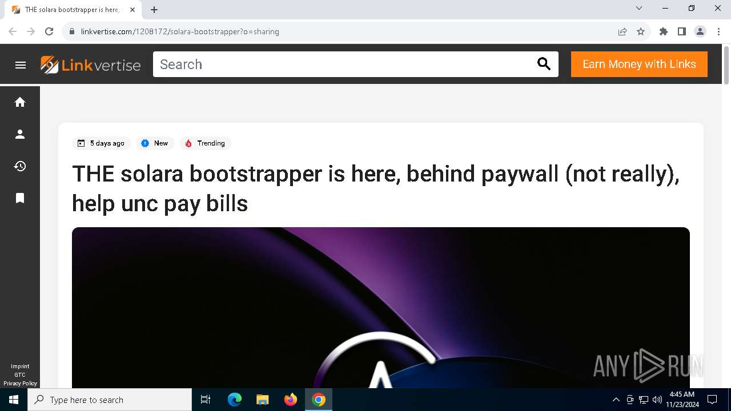This screenshot has height=411, width=731.
Task: Open the purple article preview image
Action: click(x=381, y=308)
